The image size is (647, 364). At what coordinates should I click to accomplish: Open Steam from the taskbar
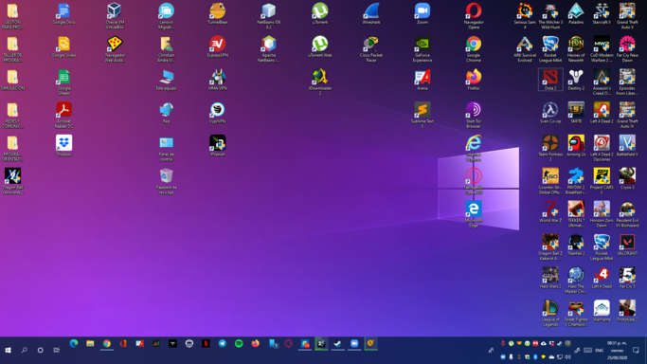[337, 343]
